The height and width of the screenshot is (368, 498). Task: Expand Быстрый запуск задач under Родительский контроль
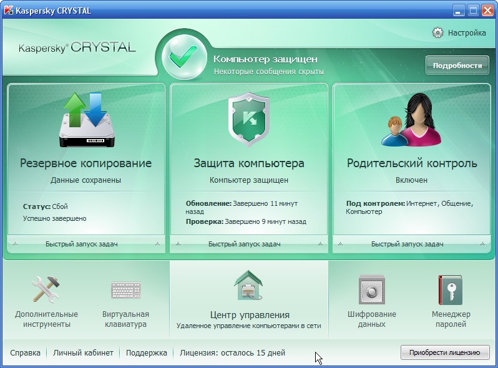click(x=412, y=244)
